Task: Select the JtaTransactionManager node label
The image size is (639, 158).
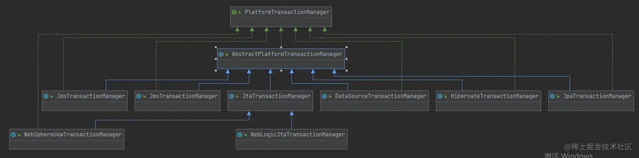Action: click(276, 96)
